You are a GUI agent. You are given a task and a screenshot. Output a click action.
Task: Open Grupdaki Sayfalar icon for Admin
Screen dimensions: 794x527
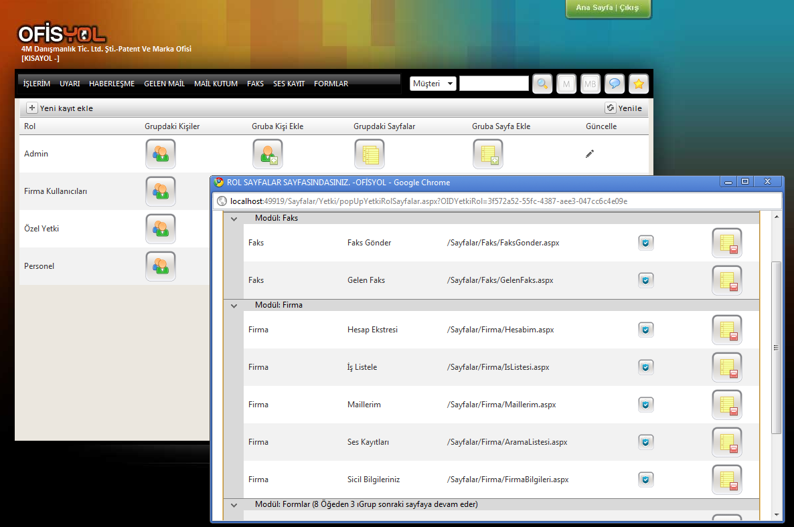point(369,154)
